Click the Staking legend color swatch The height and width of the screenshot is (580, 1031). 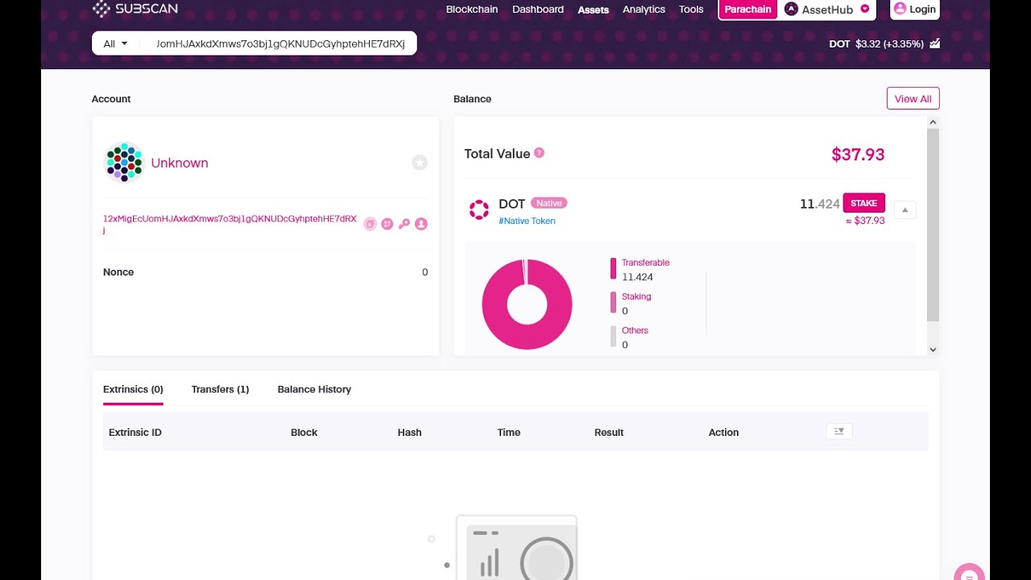click(613, 302)
